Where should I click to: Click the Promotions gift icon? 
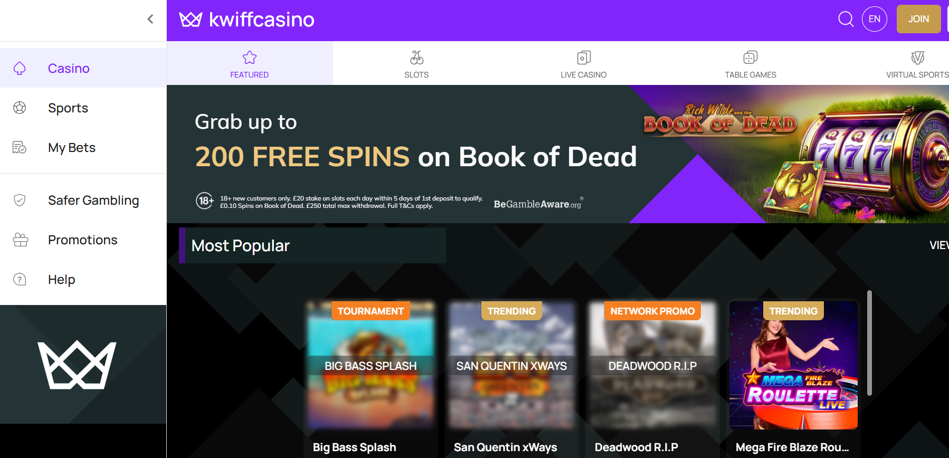pos(21,240)
